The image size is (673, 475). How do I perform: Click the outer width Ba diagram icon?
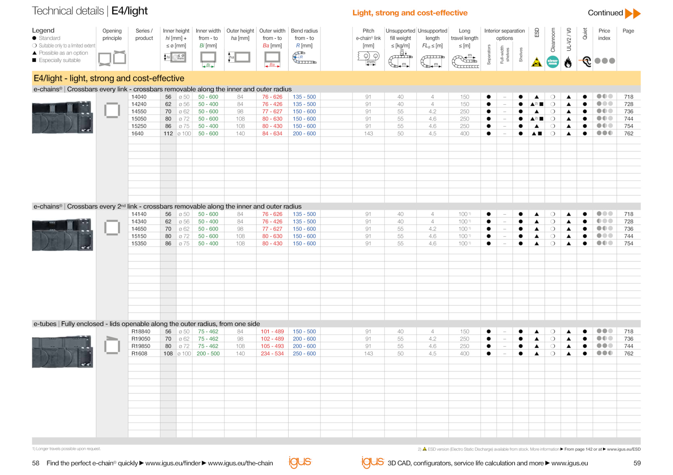pos(272,59)
